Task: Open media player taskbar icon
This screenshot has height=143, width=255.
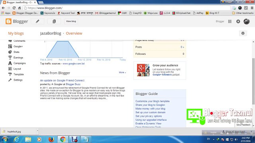Action: [x=39, y=139]
